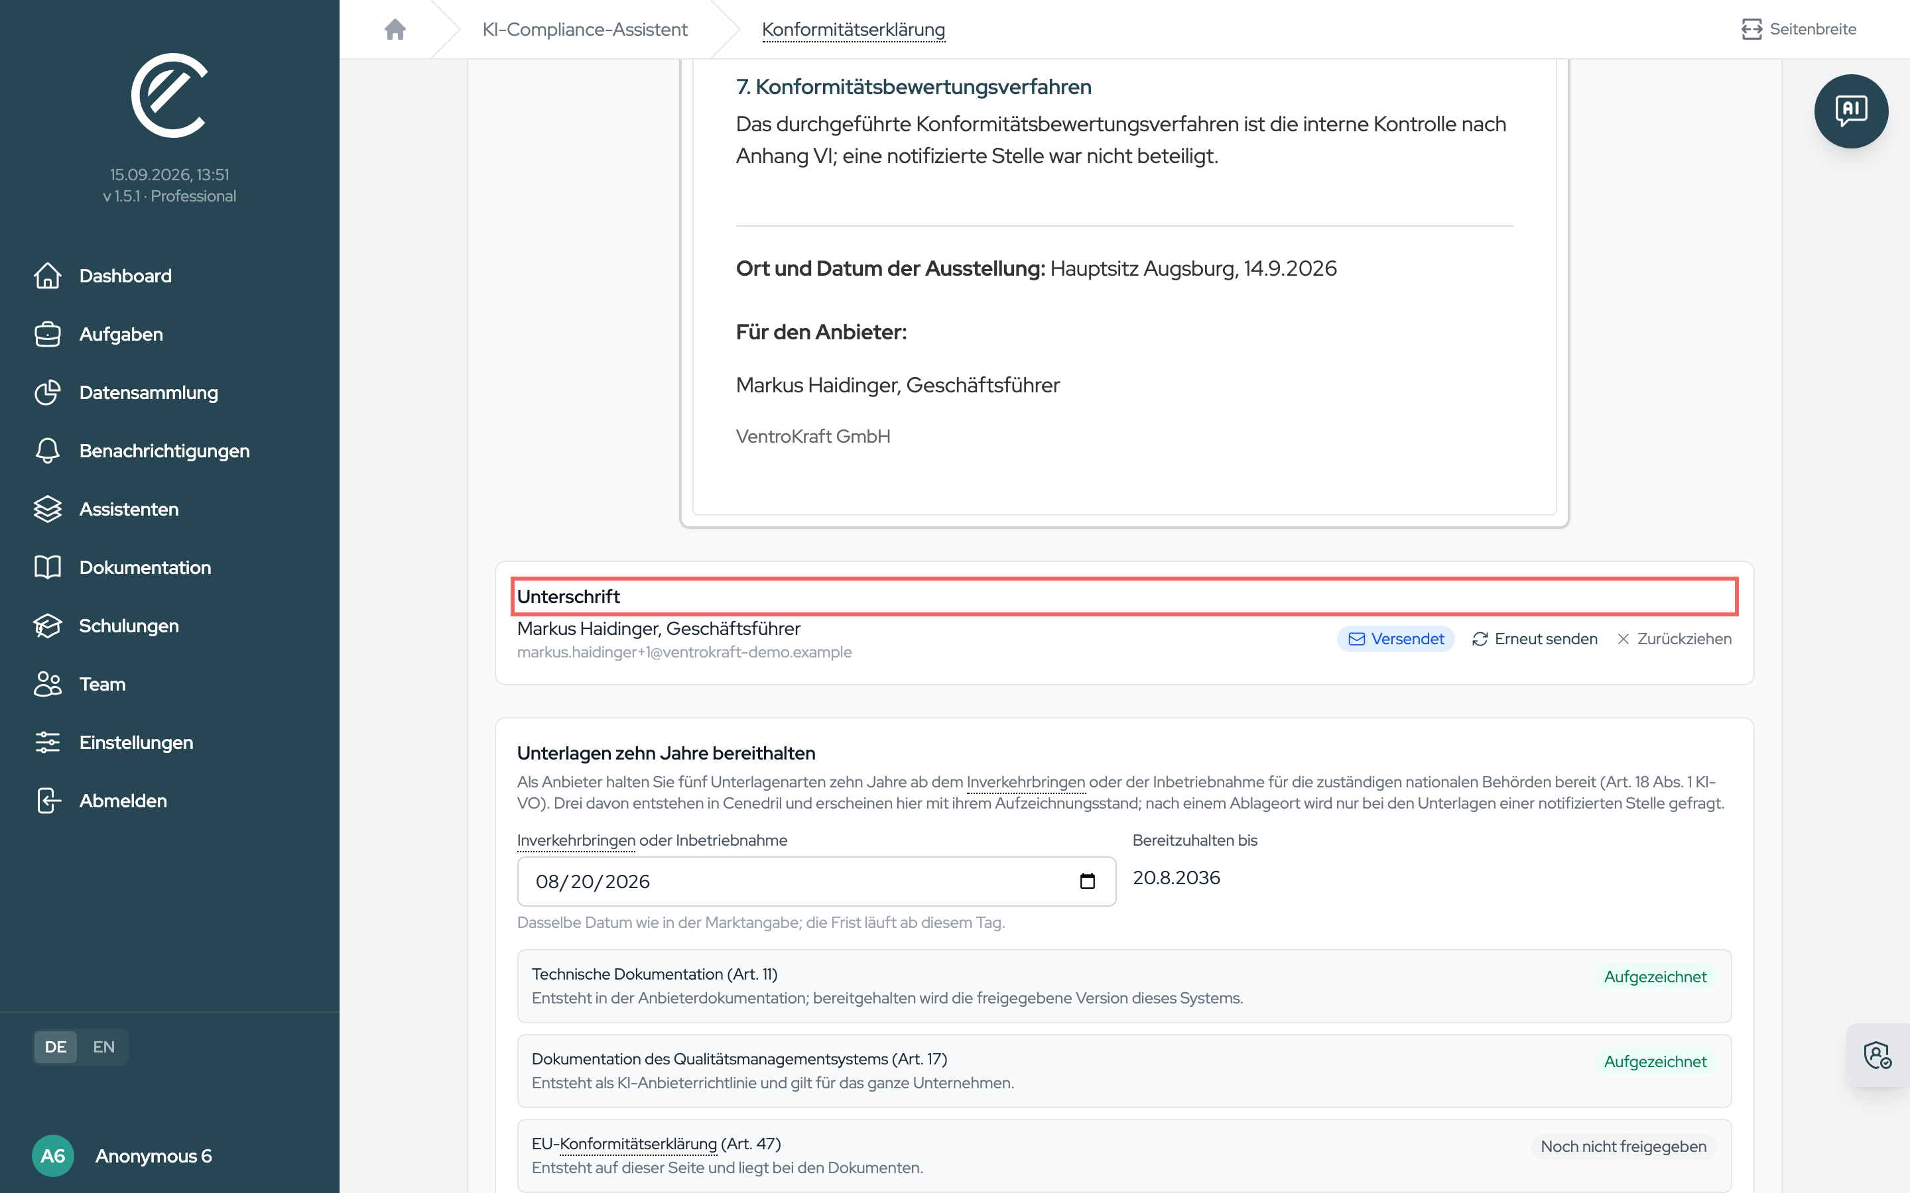Click the Team people icon

click(x=47, y=684)
